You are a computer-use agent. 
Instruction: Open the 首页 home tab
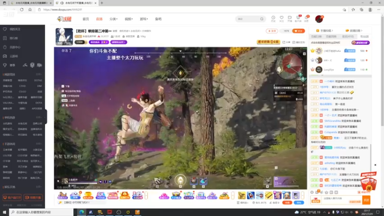86,19
